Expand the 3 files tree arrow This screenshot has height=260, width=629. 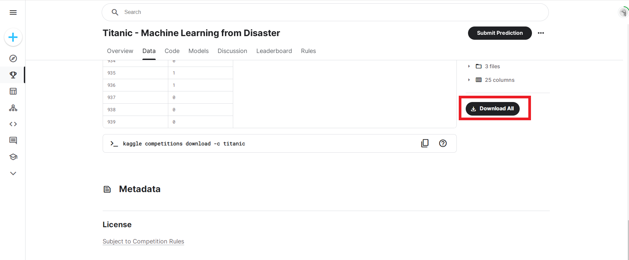[x=469, y=66]
